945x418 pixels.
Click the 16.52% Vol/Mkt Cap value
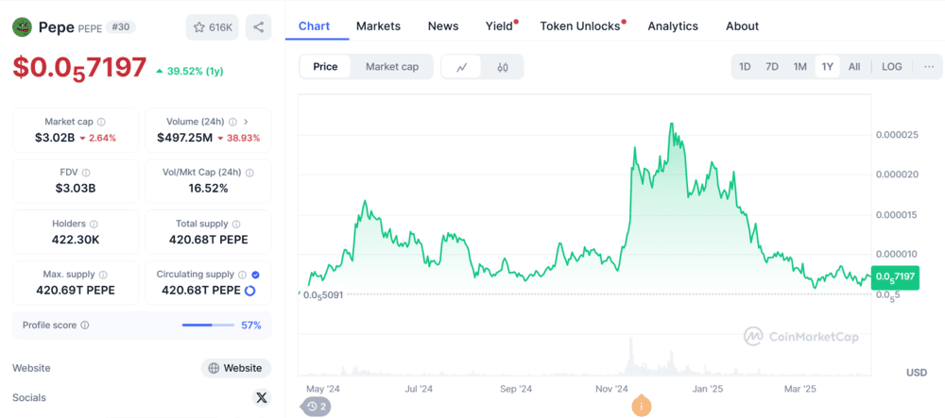[208, 189]
